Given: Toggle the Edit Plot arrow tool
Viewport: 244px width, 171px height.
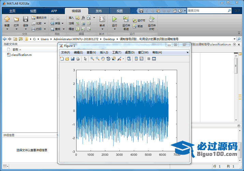Looking at the screenshot, I should tap(85, 59).
